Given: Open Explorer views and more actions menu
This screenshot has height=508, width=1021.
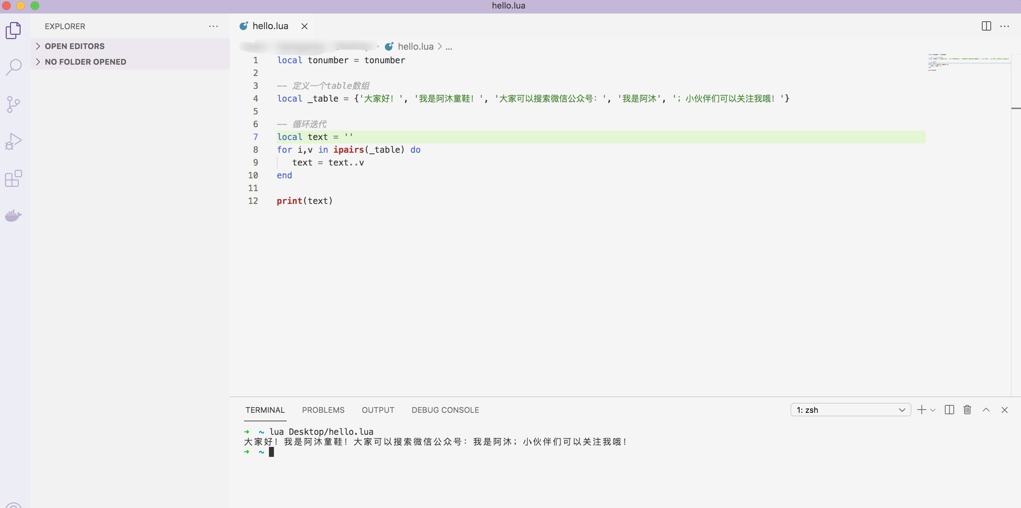Looking at the screenshot, I should tap(213, 27).
